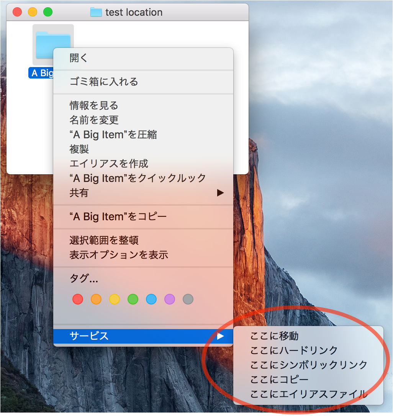Click the test location title folder icon
Screen dimensions: 393x416
(x=96, y=12)
